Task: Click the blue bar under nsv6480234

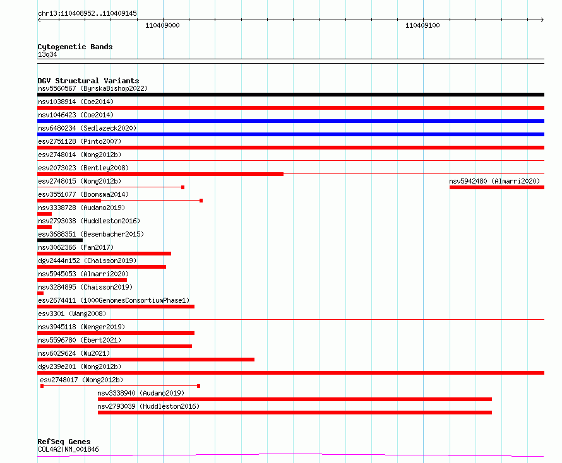Action: tap(290, 134)
